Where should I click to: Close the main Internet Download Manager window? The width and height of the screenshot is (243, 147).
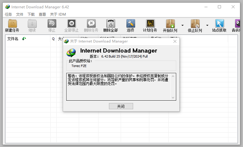[233, 7]
